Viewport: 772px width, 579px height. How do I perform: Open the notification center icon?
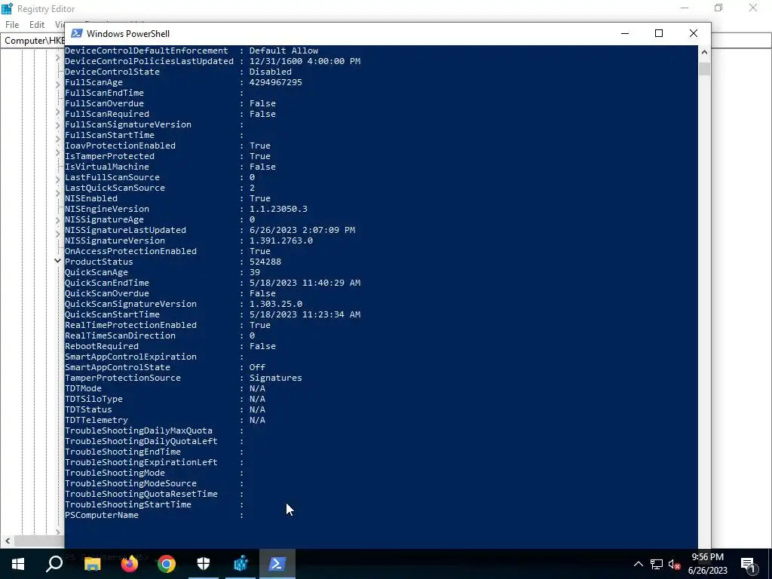749,565
